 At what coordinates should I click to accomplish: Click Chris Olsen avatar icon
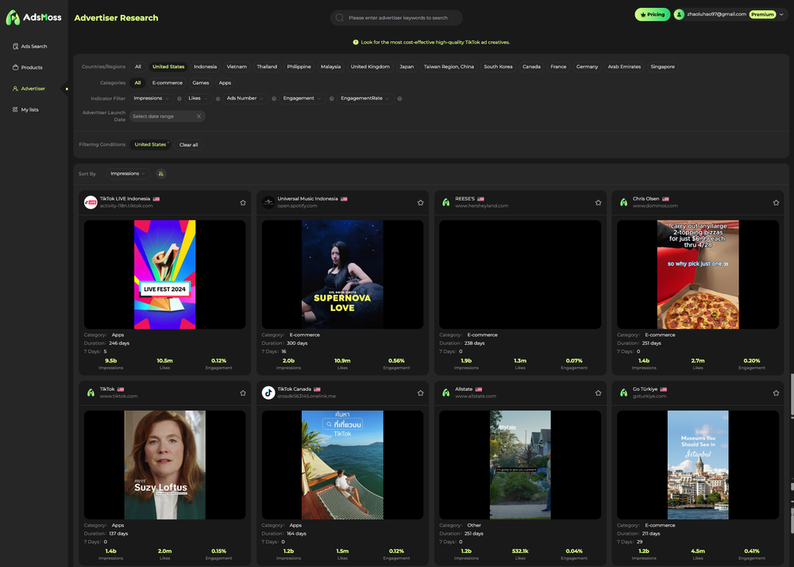click(x=624, y=202)
